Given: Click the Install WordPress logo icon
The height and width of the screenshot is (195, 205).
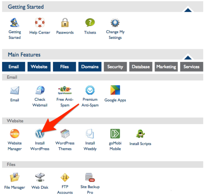Looking at the screenshot, I should point(40,134).
